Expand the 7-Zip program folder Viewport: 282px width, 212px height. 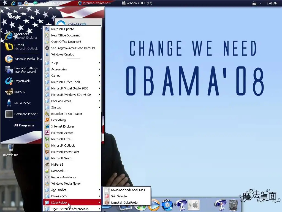(x=72, y=63)
